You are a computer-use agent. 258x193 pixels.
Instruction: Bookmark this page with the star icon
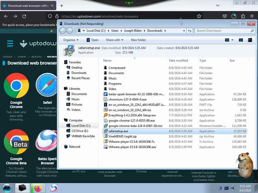click(x=199, y=16)
